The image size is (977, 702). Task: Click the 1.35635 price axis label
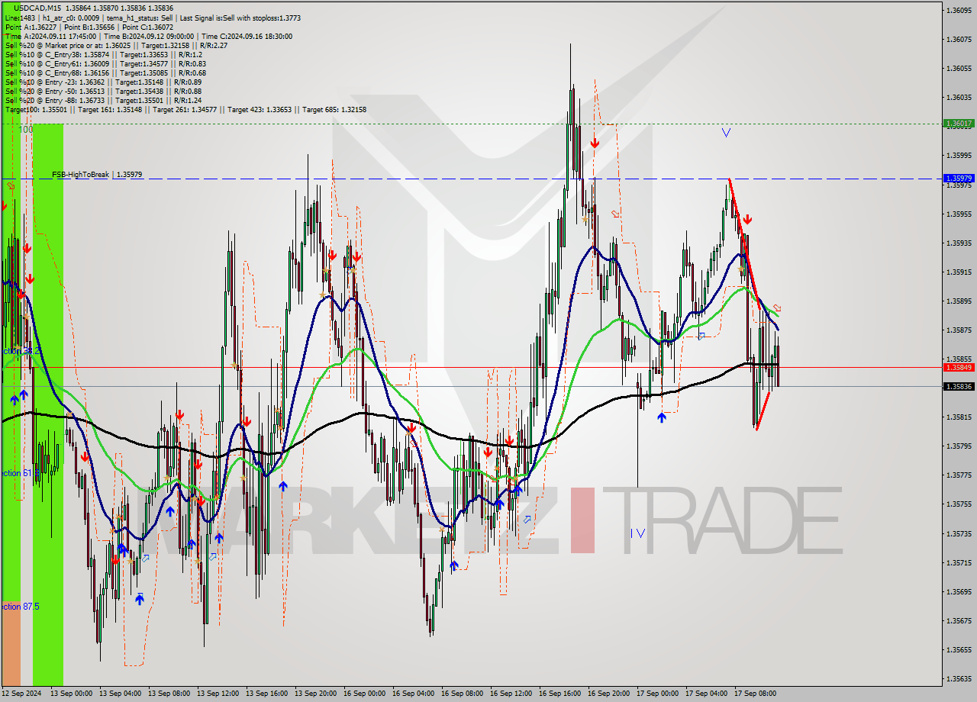pyautogui.click(x=959, y=678)
